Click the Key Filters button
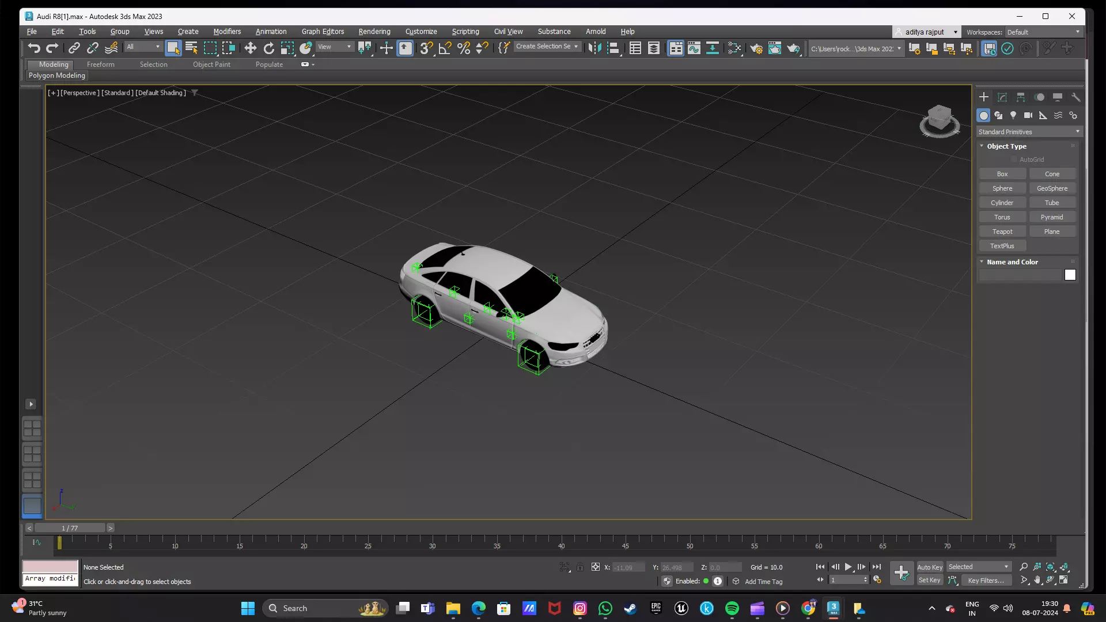Image resolution: width=1106 pixels, height=622 pixels. point(986,581)
